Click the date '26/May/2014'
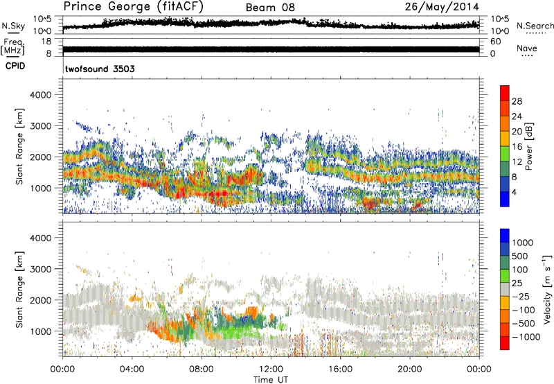Screen dimensions: 554x384 pos(442,7)
